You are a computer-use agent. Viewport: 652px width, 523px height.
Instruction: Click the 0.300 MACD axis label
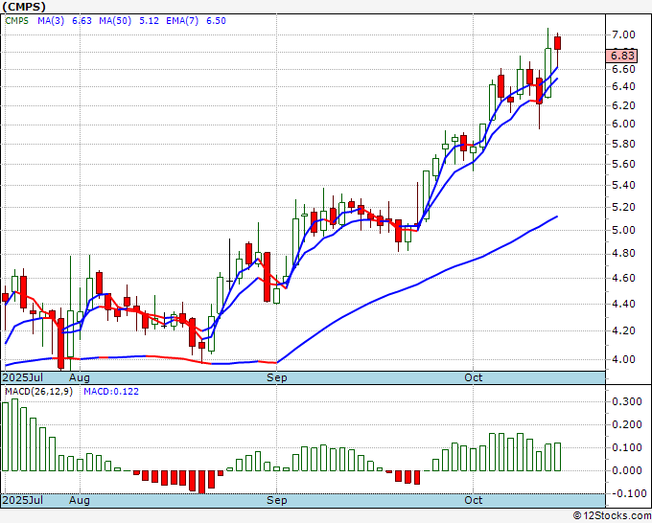(627, 401)
